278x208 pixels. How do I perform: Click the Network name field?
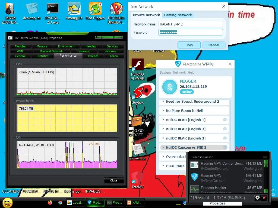(190, 24)
